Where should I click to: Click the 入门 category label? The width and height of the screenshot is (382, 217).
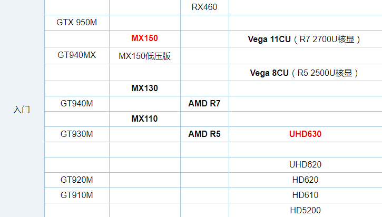coord(22,111)
